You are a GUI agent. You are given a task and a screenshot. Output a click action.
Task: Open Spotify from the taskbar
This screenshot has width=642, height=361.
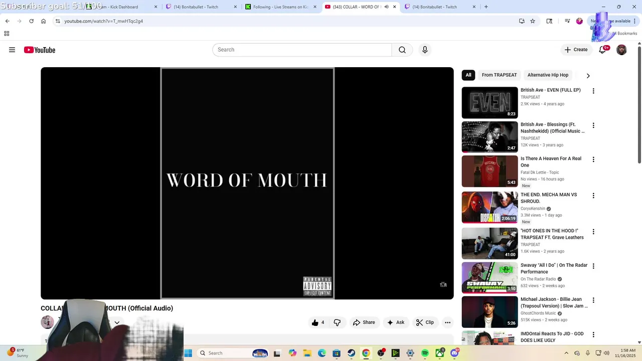pos(425,353)
